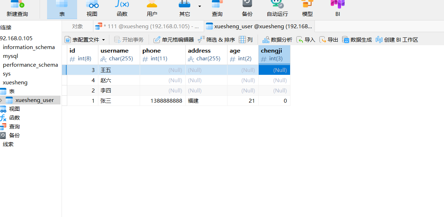This screenshot has height=217, width=444.
Task: Select the 自动运行 icon
Action: pyautogui.click(x=277, y=9)
